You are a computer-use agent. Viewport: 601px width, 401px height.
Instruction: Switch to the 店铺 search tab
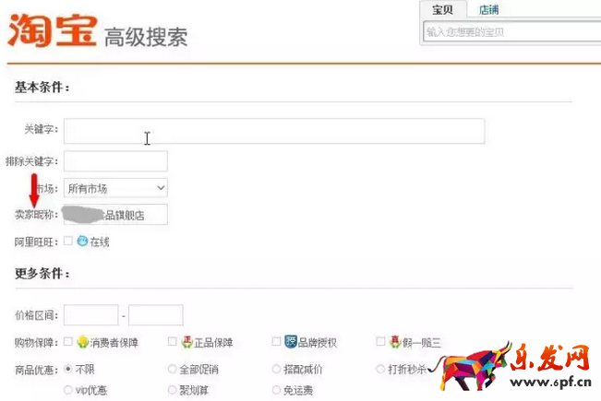(x=488, y=10)
